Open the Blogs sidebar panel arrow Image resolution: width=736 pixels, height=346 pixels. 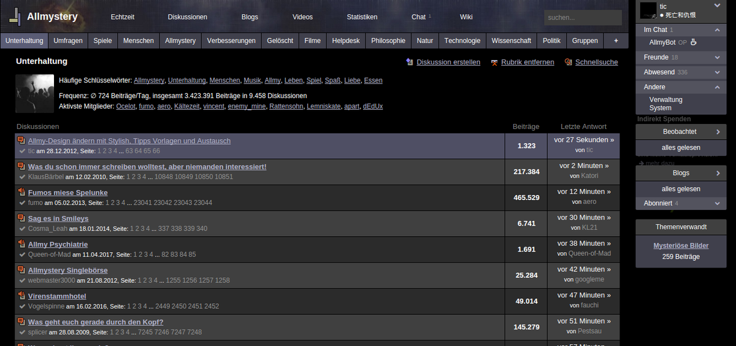point(718,173)
